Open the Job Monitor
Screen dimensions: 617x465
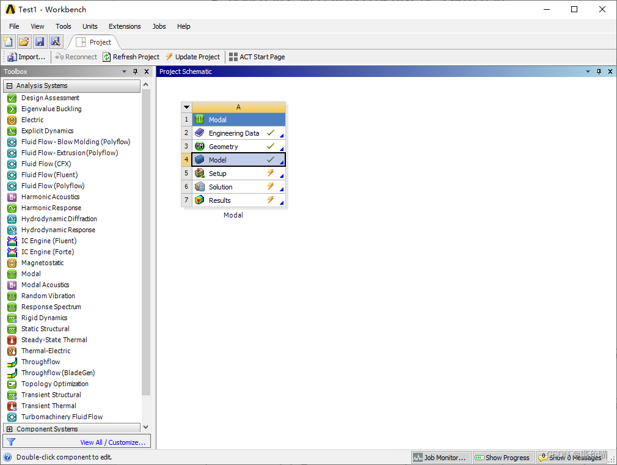pyautogui.click(x=441, y=458)
